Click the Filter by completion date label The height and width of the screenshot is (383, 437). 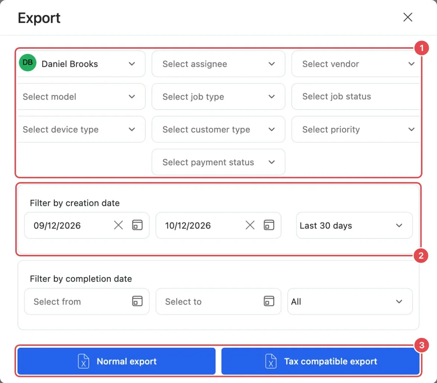coord(81,279)
